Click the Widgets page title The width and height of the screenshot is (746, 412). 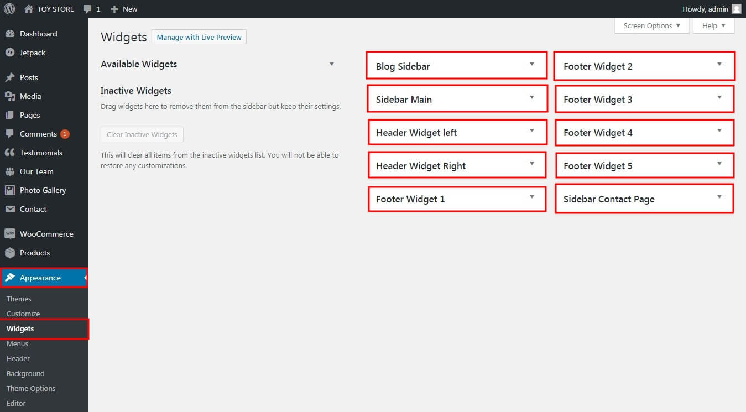(x=124, y=37)
